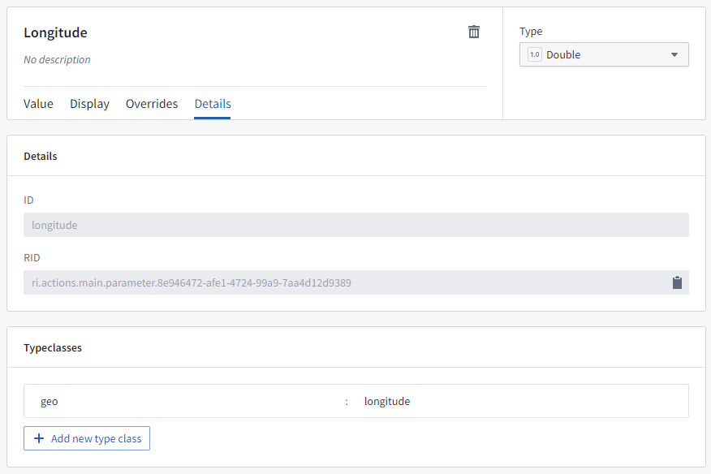711x474 pixels.
Task: Select the RID text field
Action: click(x=356, y=282)
